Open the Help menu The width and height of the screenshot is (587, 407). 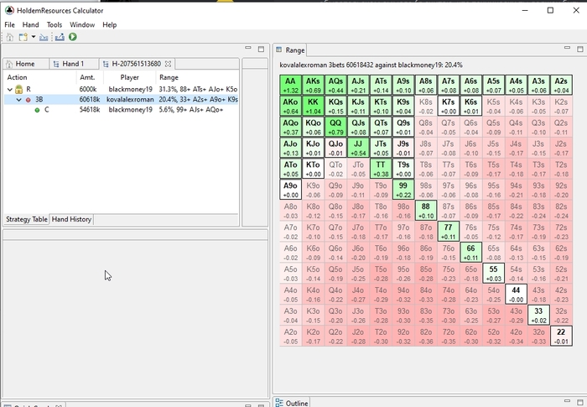pyautogui.click(x=110, y=24)
